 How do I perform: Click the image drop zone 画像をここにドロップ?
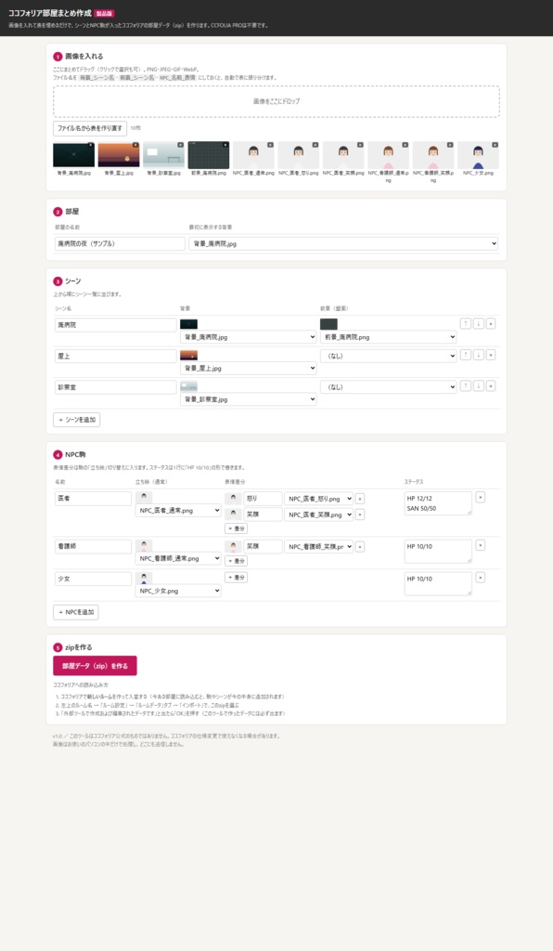click(x=276, y=101)
